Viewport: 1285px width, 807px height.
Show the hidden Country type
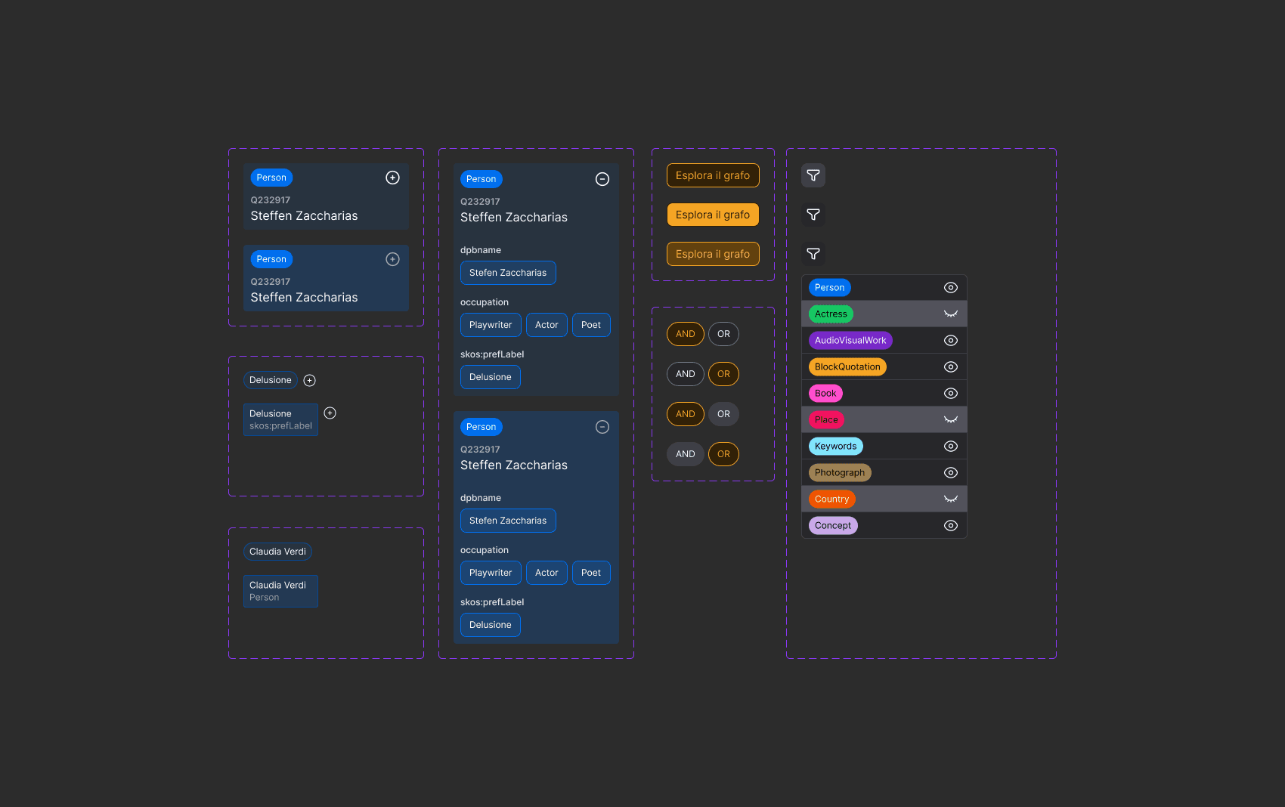coord(951,499)
